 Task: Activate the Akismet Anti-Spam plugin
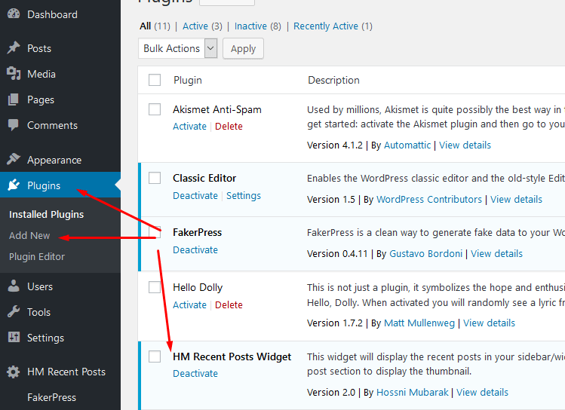point(189,127)
